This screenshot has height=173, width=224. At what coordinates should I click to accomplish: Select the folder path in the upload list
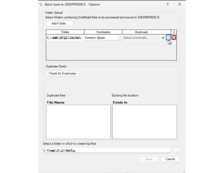pos(64,38)
